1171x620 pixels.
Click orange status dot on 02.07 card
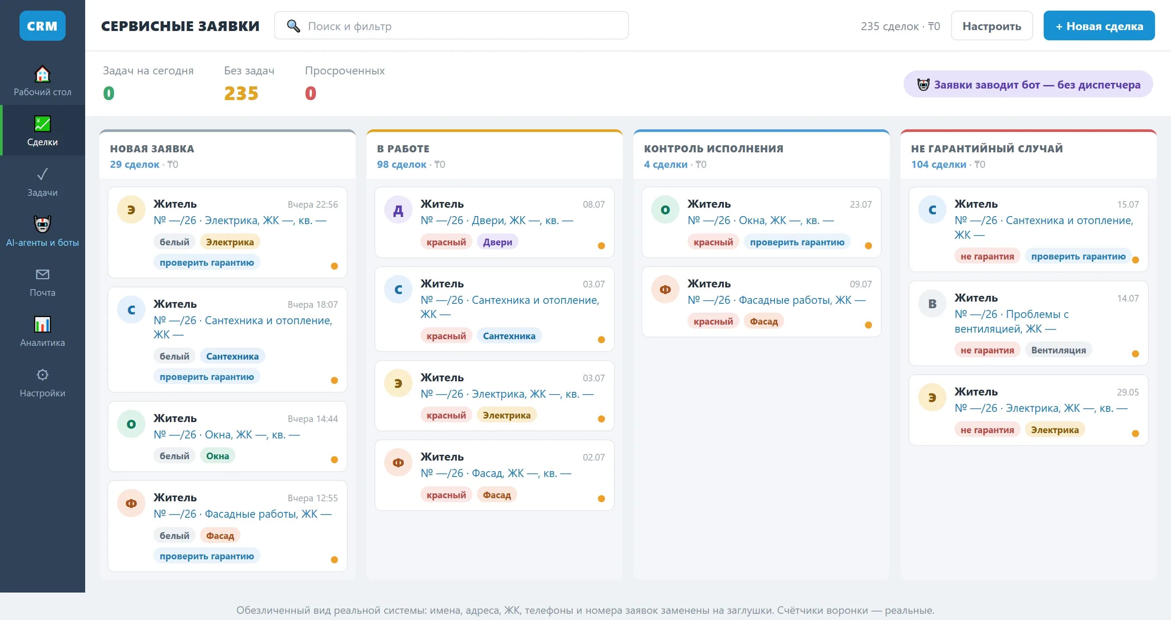[601, 499]
